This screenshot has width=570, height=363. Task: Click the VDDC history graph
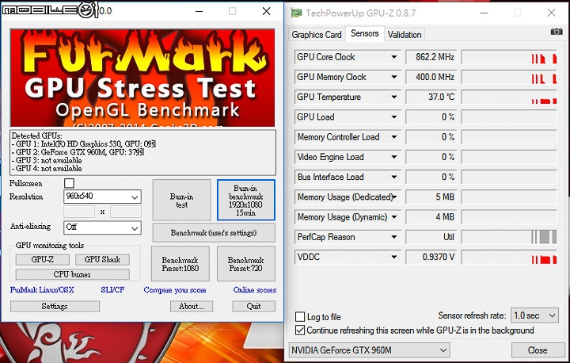(509, 257)
